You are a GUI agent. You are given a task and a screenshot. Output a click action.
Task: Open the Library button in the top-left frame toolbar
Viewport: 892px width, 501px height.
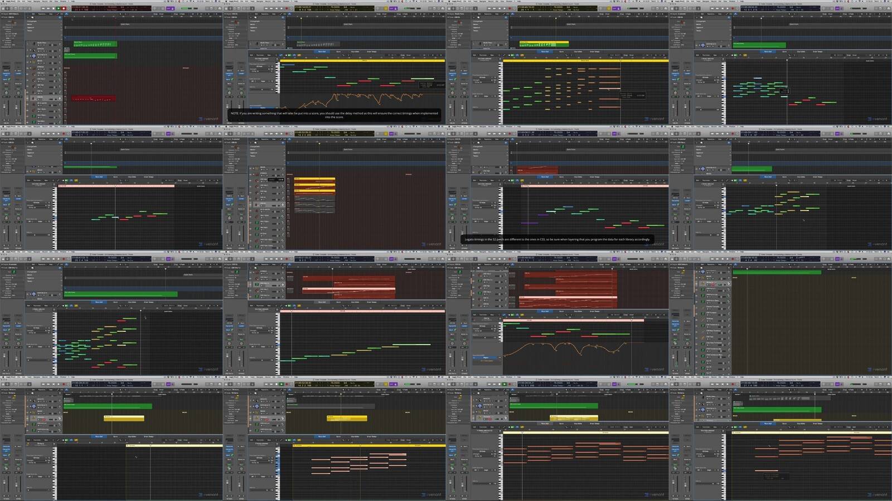tap(3, 8)
